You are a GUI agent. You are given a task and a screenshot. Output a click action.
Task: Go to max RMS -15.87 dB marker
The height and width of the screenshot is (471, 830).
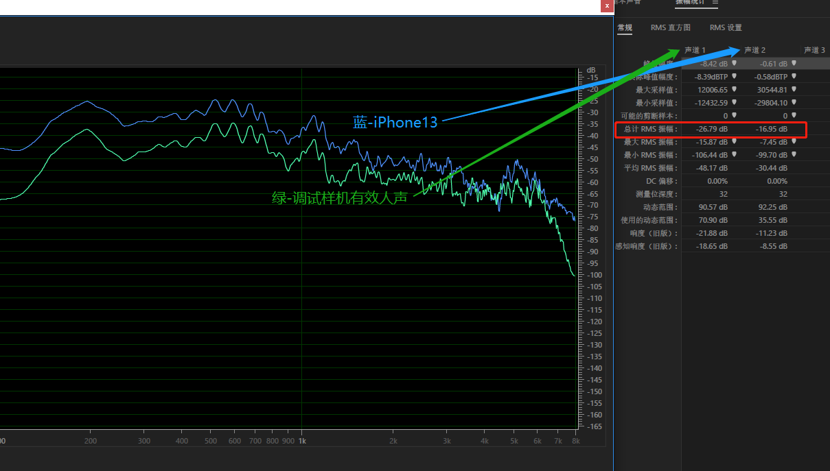[734, 142]
